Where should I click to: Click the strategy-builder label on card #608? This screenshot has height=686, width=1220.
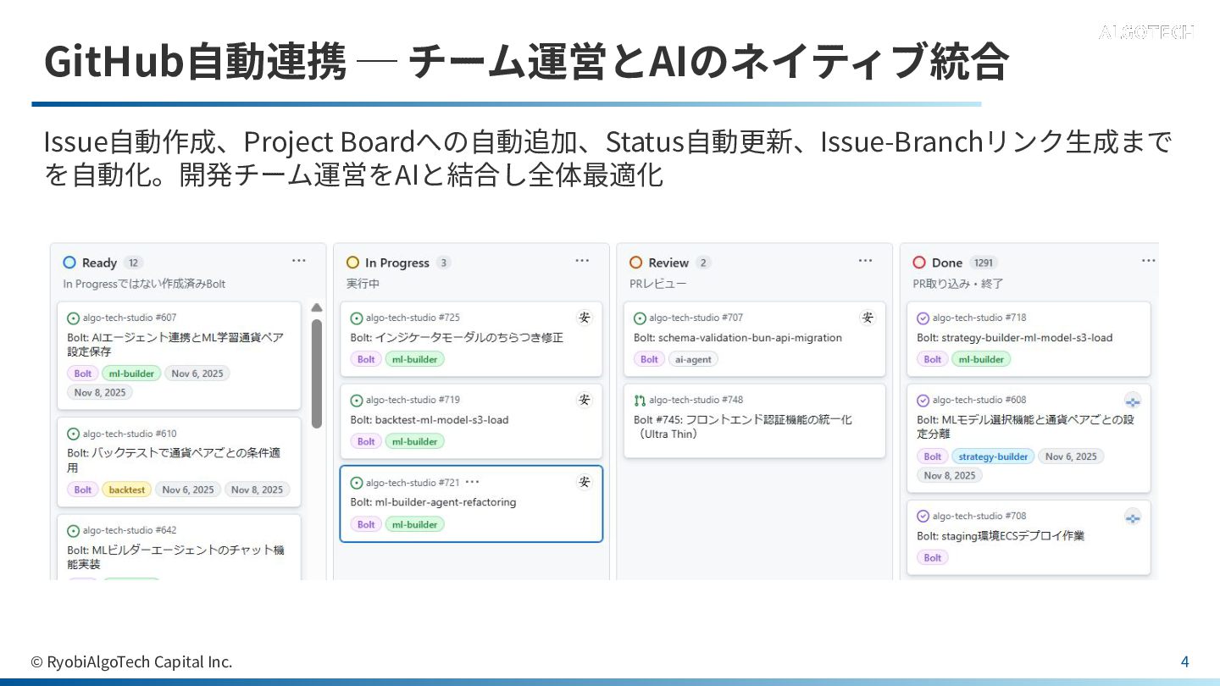click(993, 456)
